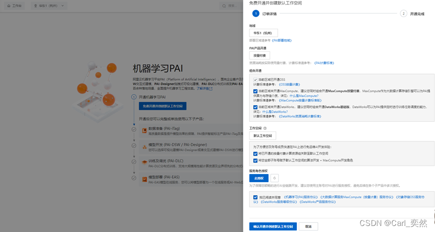
Task: Click step 1 circle for 订单详情
Action: pos(256,13)
